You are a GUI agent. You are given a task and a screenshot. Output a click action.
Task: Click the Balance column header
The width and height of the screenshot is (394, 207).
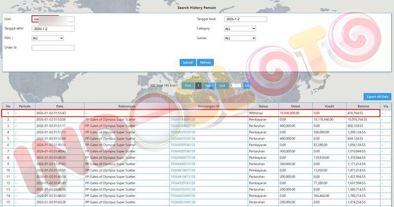coord(362,106)
